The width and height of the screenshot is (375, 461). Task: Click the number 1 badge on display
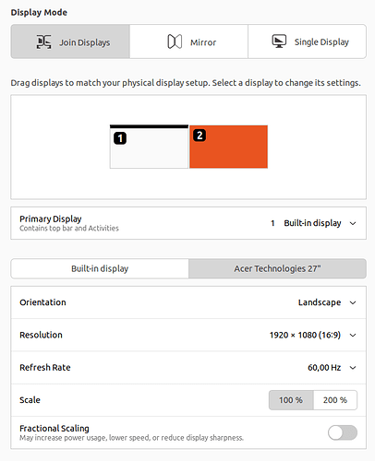(x=120, y=138)
